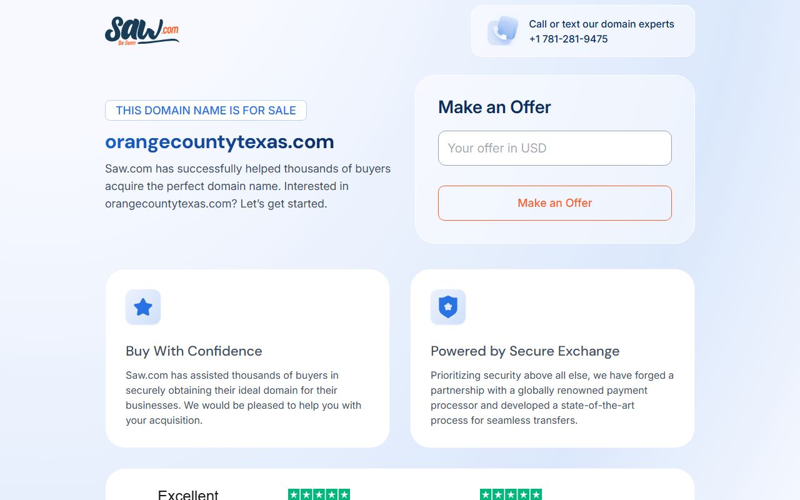The height and width of the screenshot is (500, 800).
Task: Click the 'Powered by Secure Exchange' title
Action: point(525,351)
